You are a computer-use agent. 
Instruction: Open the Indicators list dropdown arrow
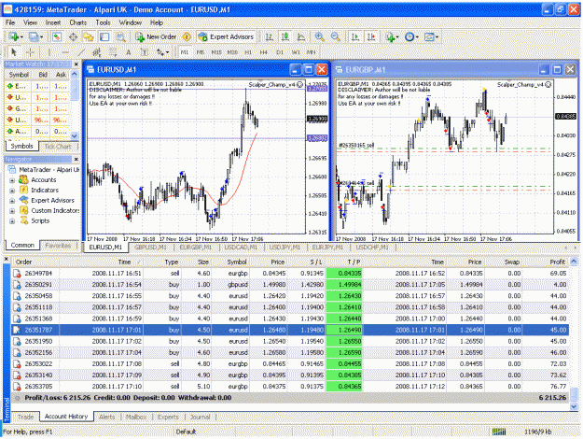coord(397,37)
